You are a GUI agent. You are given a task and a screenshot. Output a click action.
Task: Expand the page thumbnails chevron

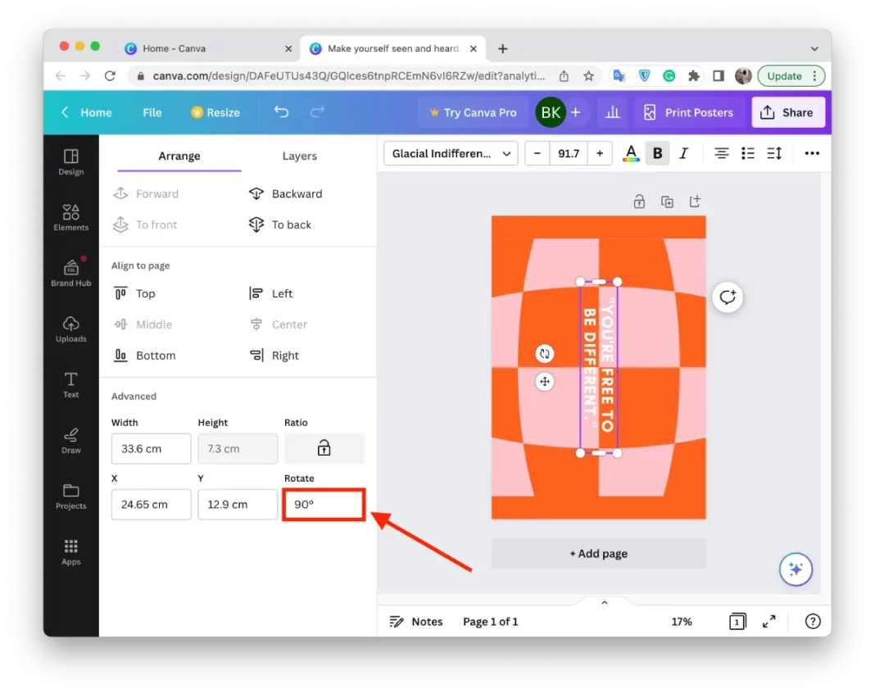point(605,603)
